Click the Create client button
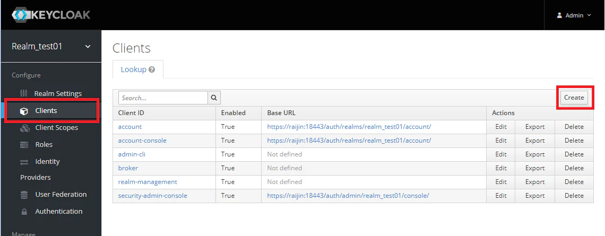Image resolution: width=605 pixels, height=236 pixels. pos(574,98)
